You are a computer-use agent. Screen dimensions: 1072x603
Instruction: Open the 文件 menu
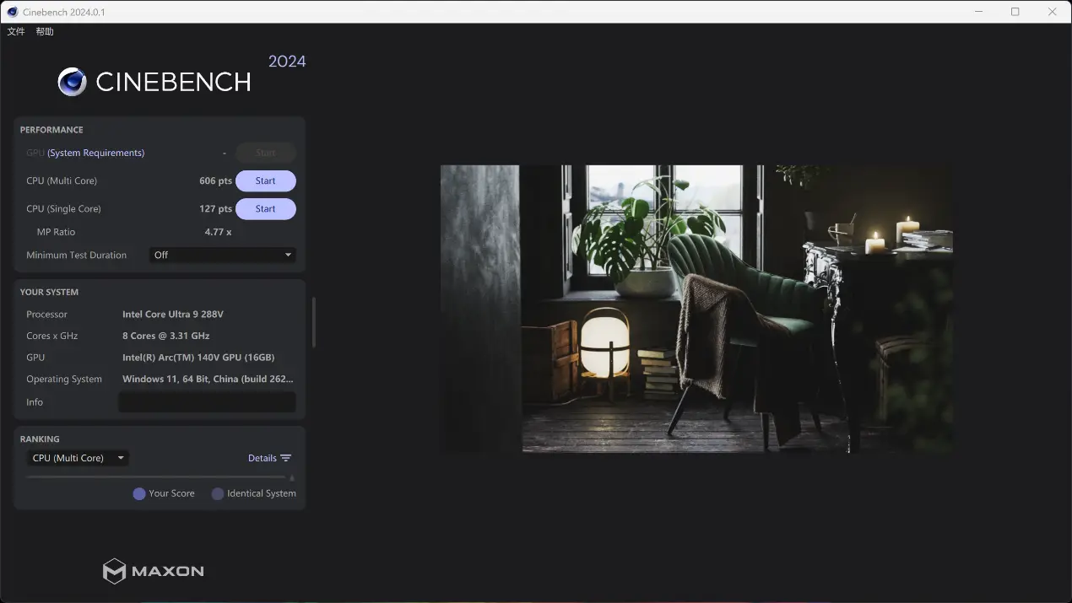tap(16, 31)
